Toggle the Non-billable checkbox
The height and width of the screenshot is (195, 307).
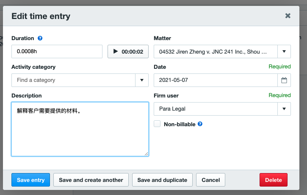pyautogui.click(x=157, y=124)
